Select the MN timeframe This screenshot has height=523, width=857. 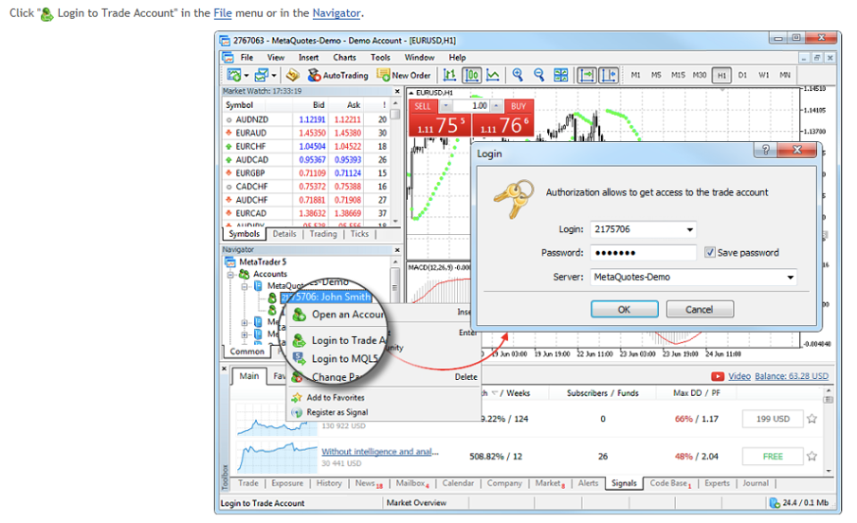pos(785,75)
